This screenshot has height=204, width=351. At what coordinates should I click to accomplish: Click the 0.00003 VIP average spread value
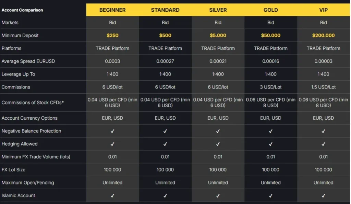(324, 61)
